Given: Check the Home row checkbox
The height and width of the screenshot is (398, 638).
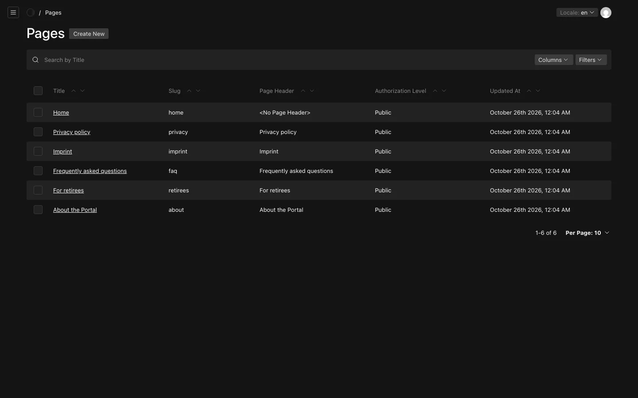Looking at the screenshot, I should point(38,112).
